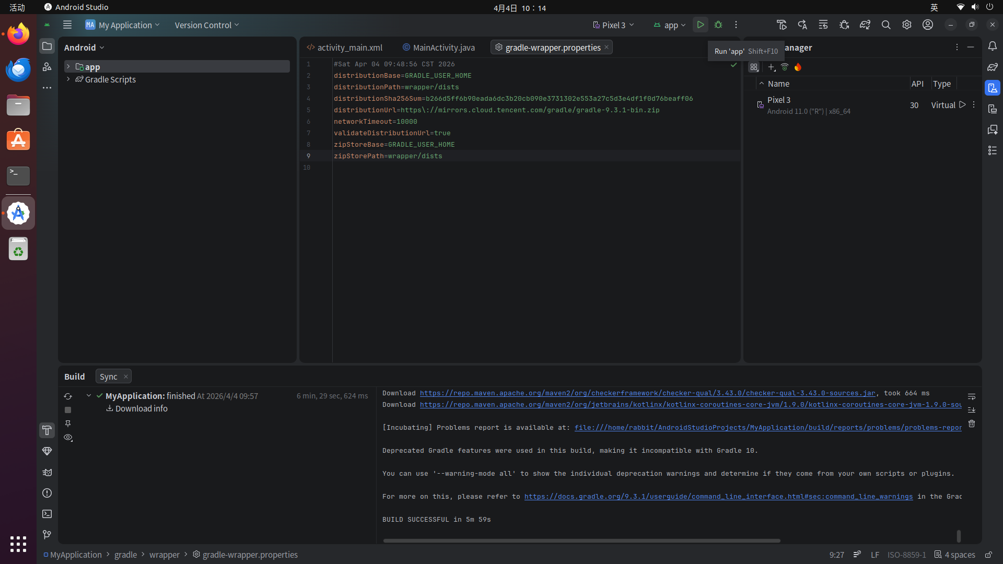Image resolution: width=1003 pixels, height=564 pixels.
Task: Open the Pixel 3 device dropdown
Action: 614,25
